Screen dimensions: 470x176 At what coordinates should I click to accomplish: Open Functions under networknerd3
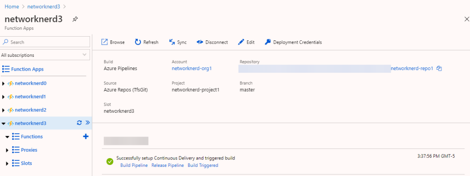pos(32,137)
